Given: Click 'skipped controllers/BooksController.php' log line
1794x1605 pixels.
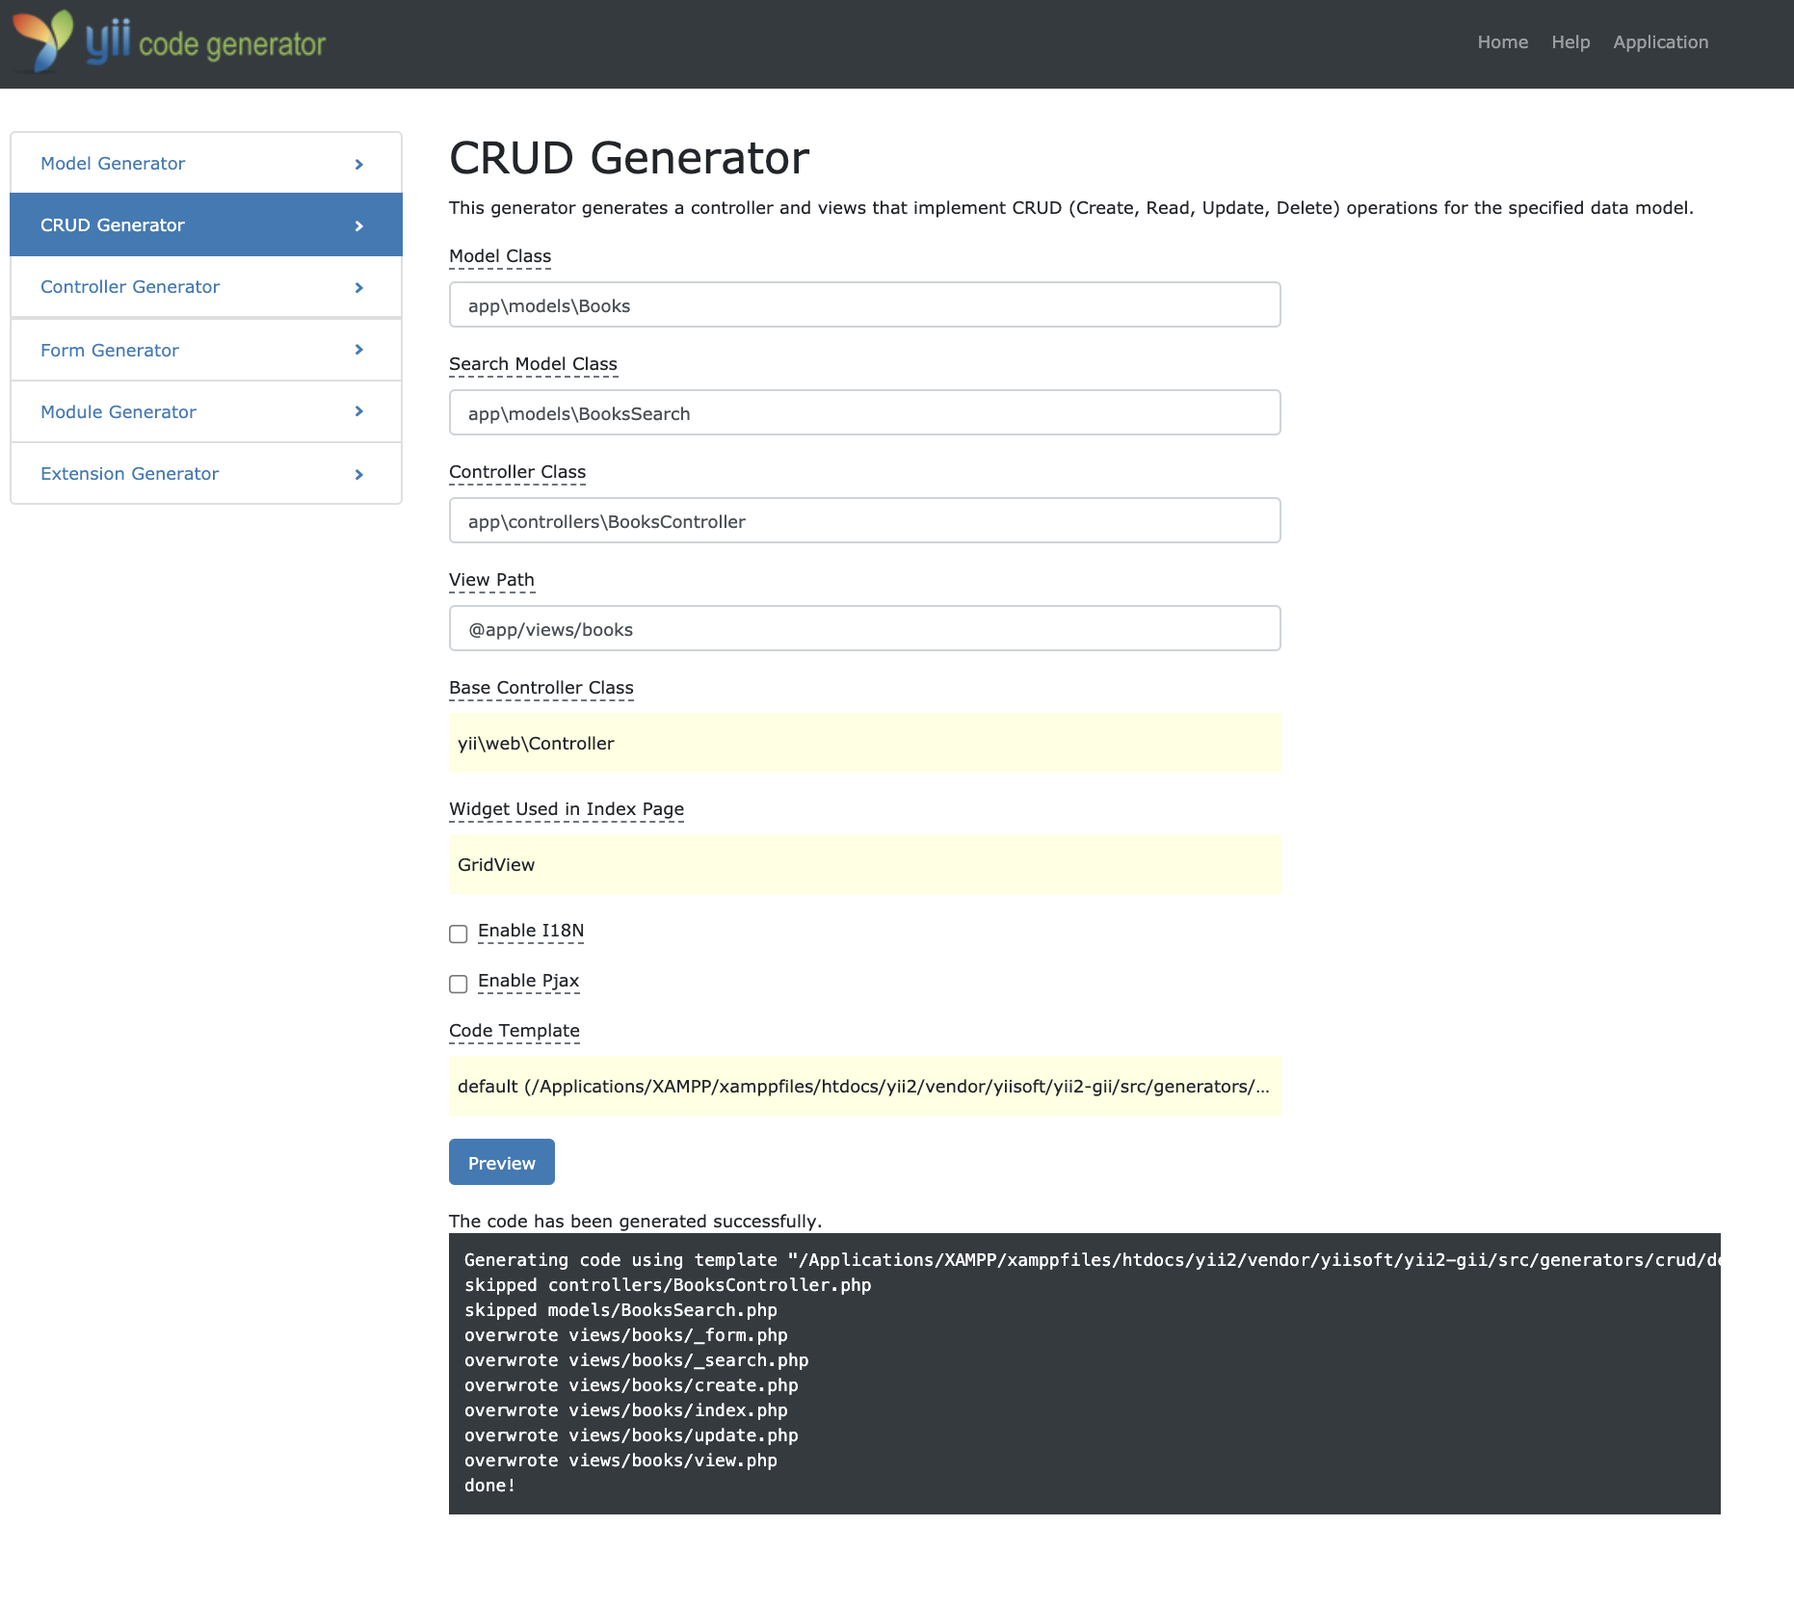Looking at the screenshot, I should point(668,1284).
